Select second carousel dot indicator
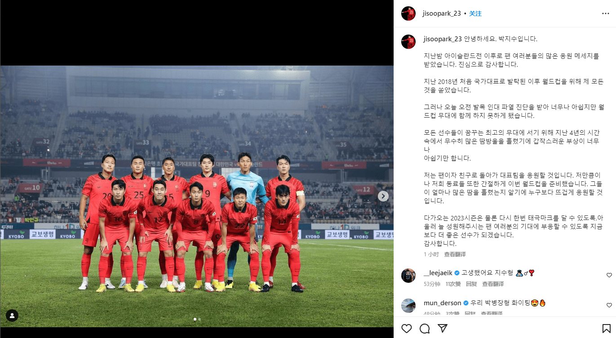This screenshot has width=616, height=338. (x=199, y=319)
